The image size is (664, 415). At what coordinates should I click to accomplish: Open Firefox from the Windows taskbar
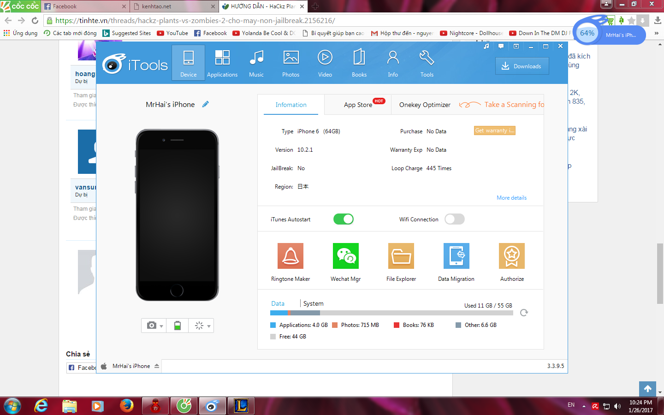click(126, 406)
